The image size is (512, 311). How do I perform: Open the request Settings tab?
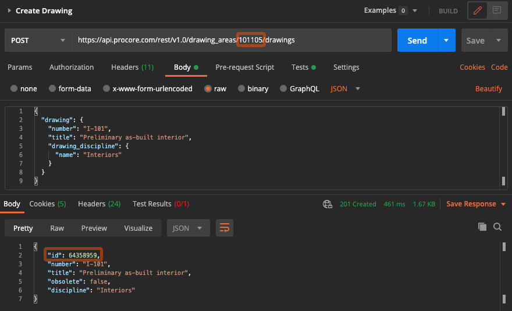point(346,67)
